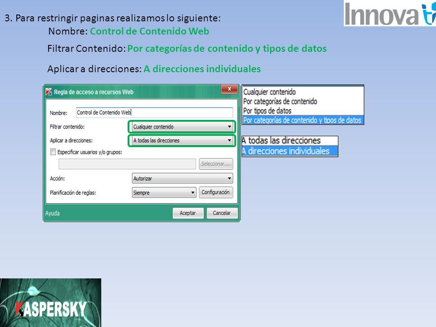Image resolution: width=436 pixels, height=327 pixels.
Task: Click the 'Acción:' label in dialog
Action: tap(57, 178)
